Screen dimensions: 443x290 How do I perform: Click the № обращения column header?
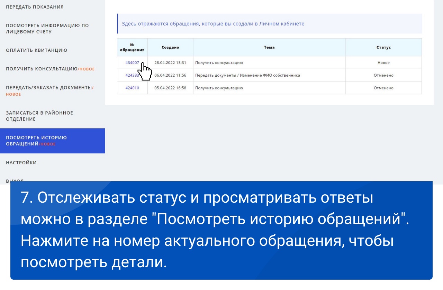point(132,47)
